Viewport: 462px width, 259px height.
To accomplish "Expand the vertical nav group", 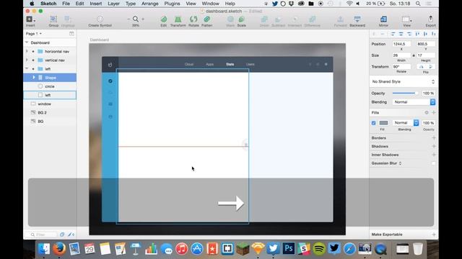I will [x=27, y=60].
